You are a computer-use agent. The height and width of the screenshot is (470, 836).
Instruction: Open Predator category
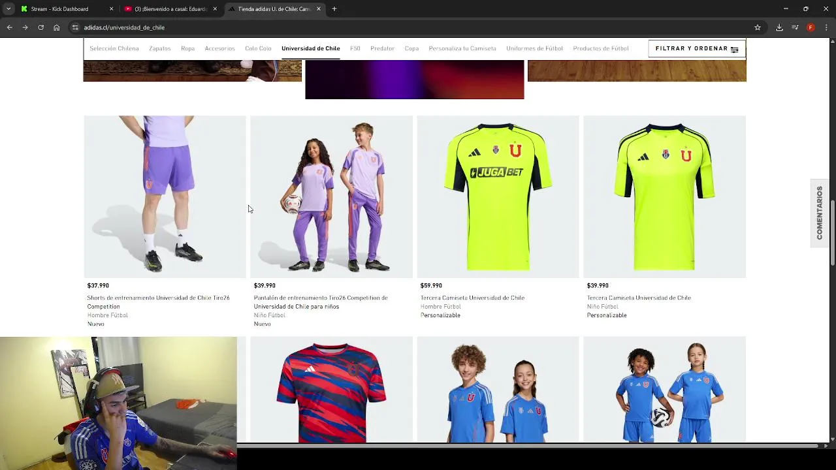383,48
